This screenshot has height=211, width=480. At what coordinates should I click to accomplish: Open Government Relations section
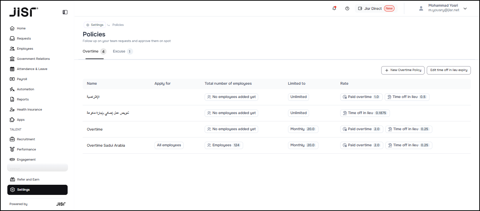pos(33,59)
